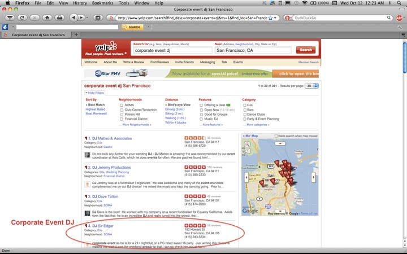Open the list all tabs dropdown
407x254 pixels.
403,34
